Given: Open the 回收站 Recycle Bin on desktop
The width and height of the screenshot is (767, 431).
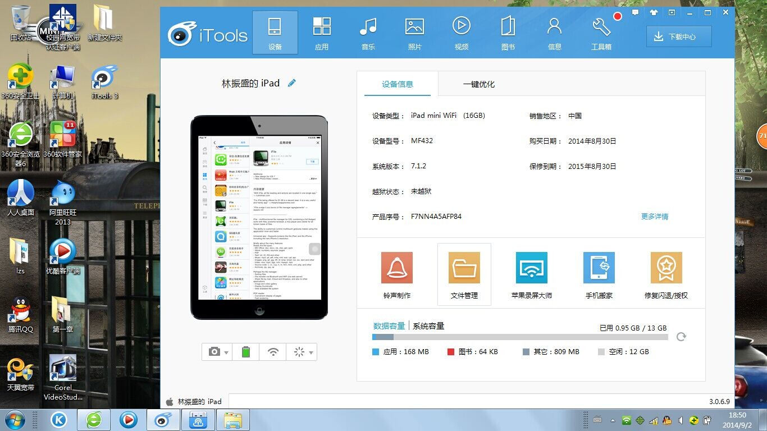Looking at the screenshot, I should (x=21, y=24).
